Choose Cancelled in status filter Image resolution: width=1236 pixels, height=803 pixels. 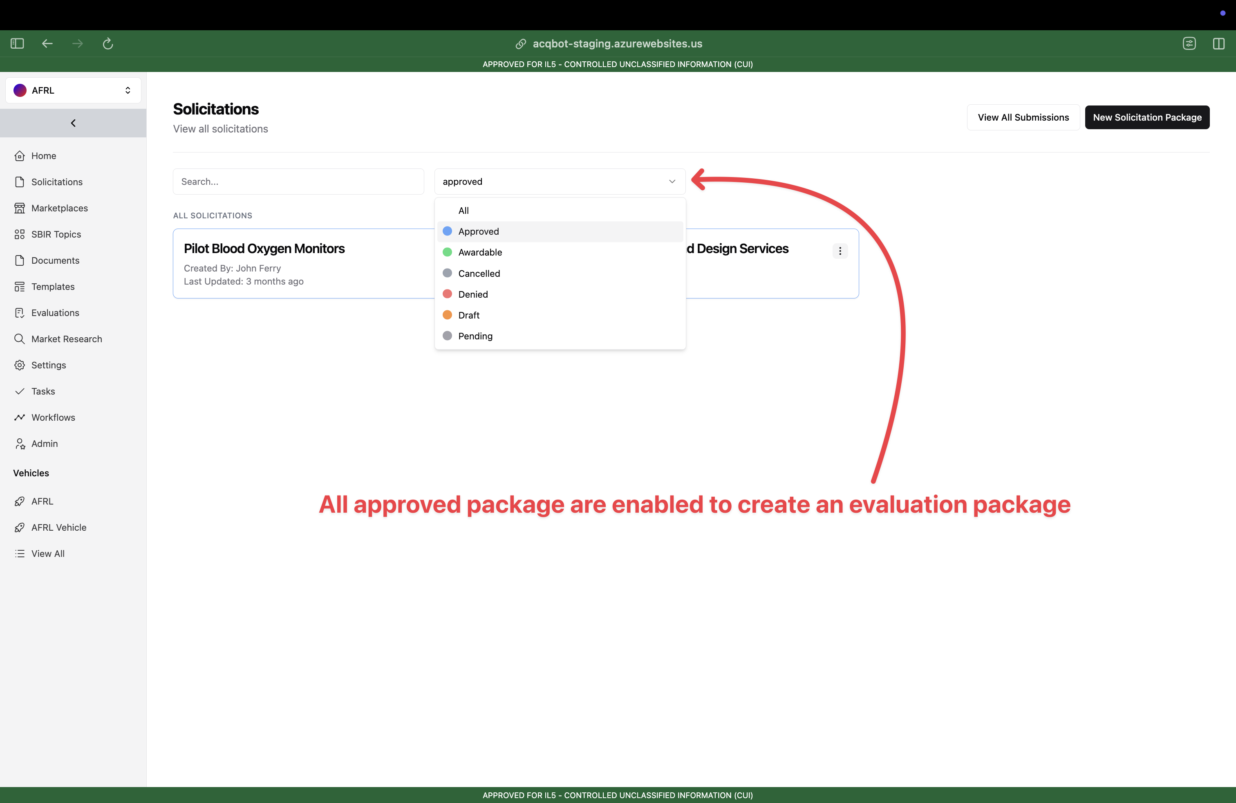click(x=560, y=273)
